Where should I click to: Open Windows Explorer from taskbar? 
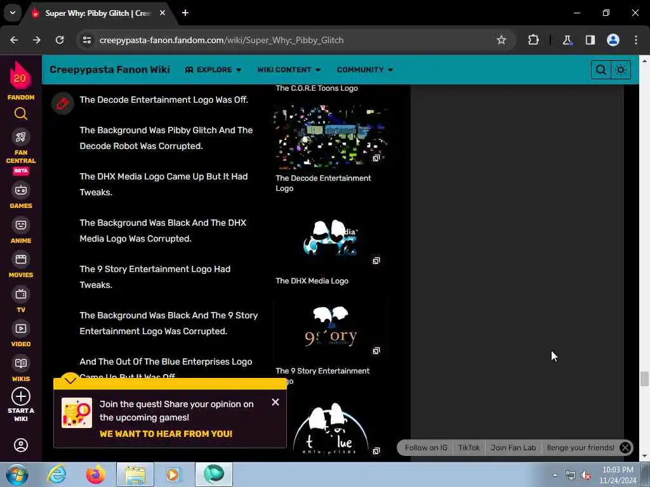coord(135,474)
